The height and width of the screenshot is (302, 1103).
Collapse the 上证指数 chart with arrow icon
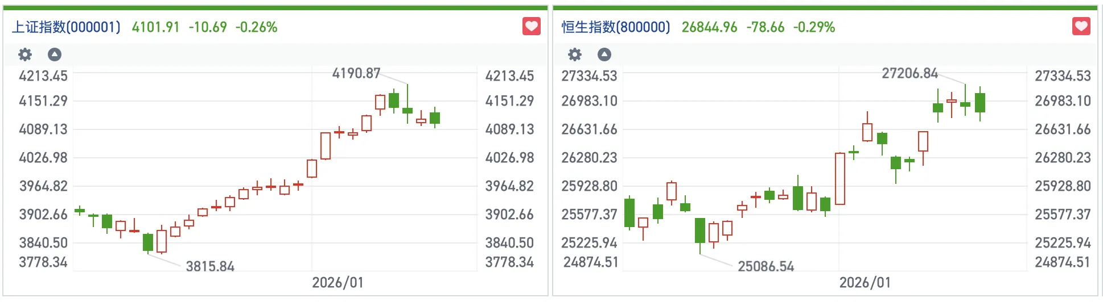tap(55, 54)
